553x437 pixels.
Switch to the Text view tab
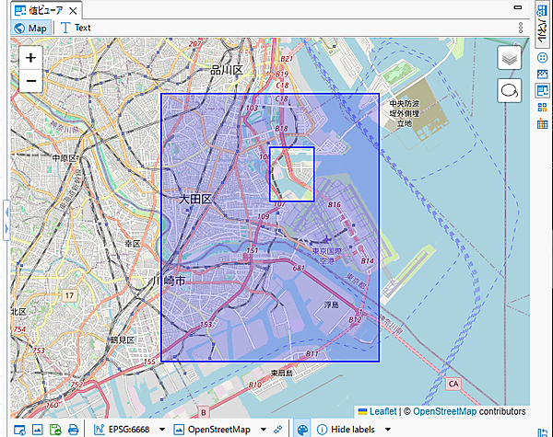pyautogui.click(x=76, y=28)
